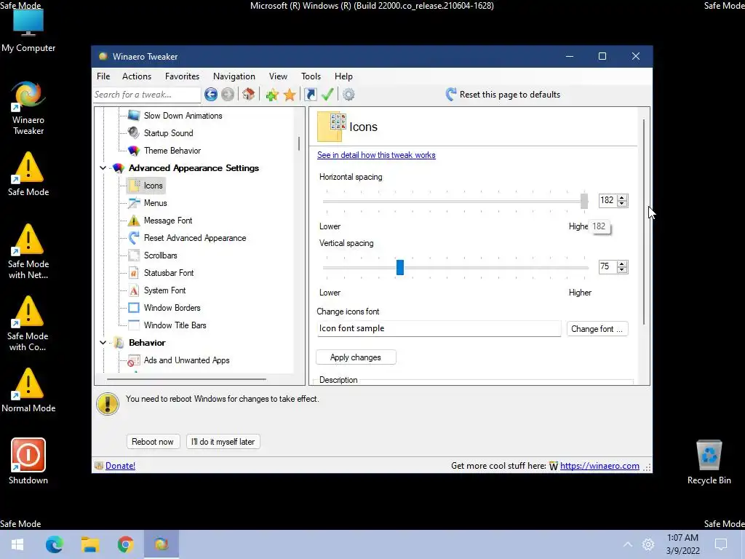Click the Search for a tweak field
745x559 pixels.
tap(146, 95)
